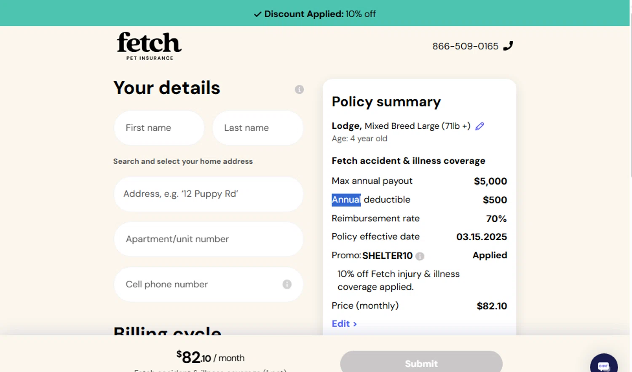This screenshot has width=632, height=372.
Task: Click the Lodge, Mixed Breed Large pet name
Action: point(401,126)
